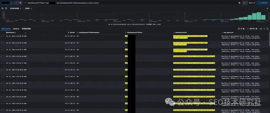Open the calendar quick date picker dropdown
Screen dimensions: 270x113
pos(245,3)
